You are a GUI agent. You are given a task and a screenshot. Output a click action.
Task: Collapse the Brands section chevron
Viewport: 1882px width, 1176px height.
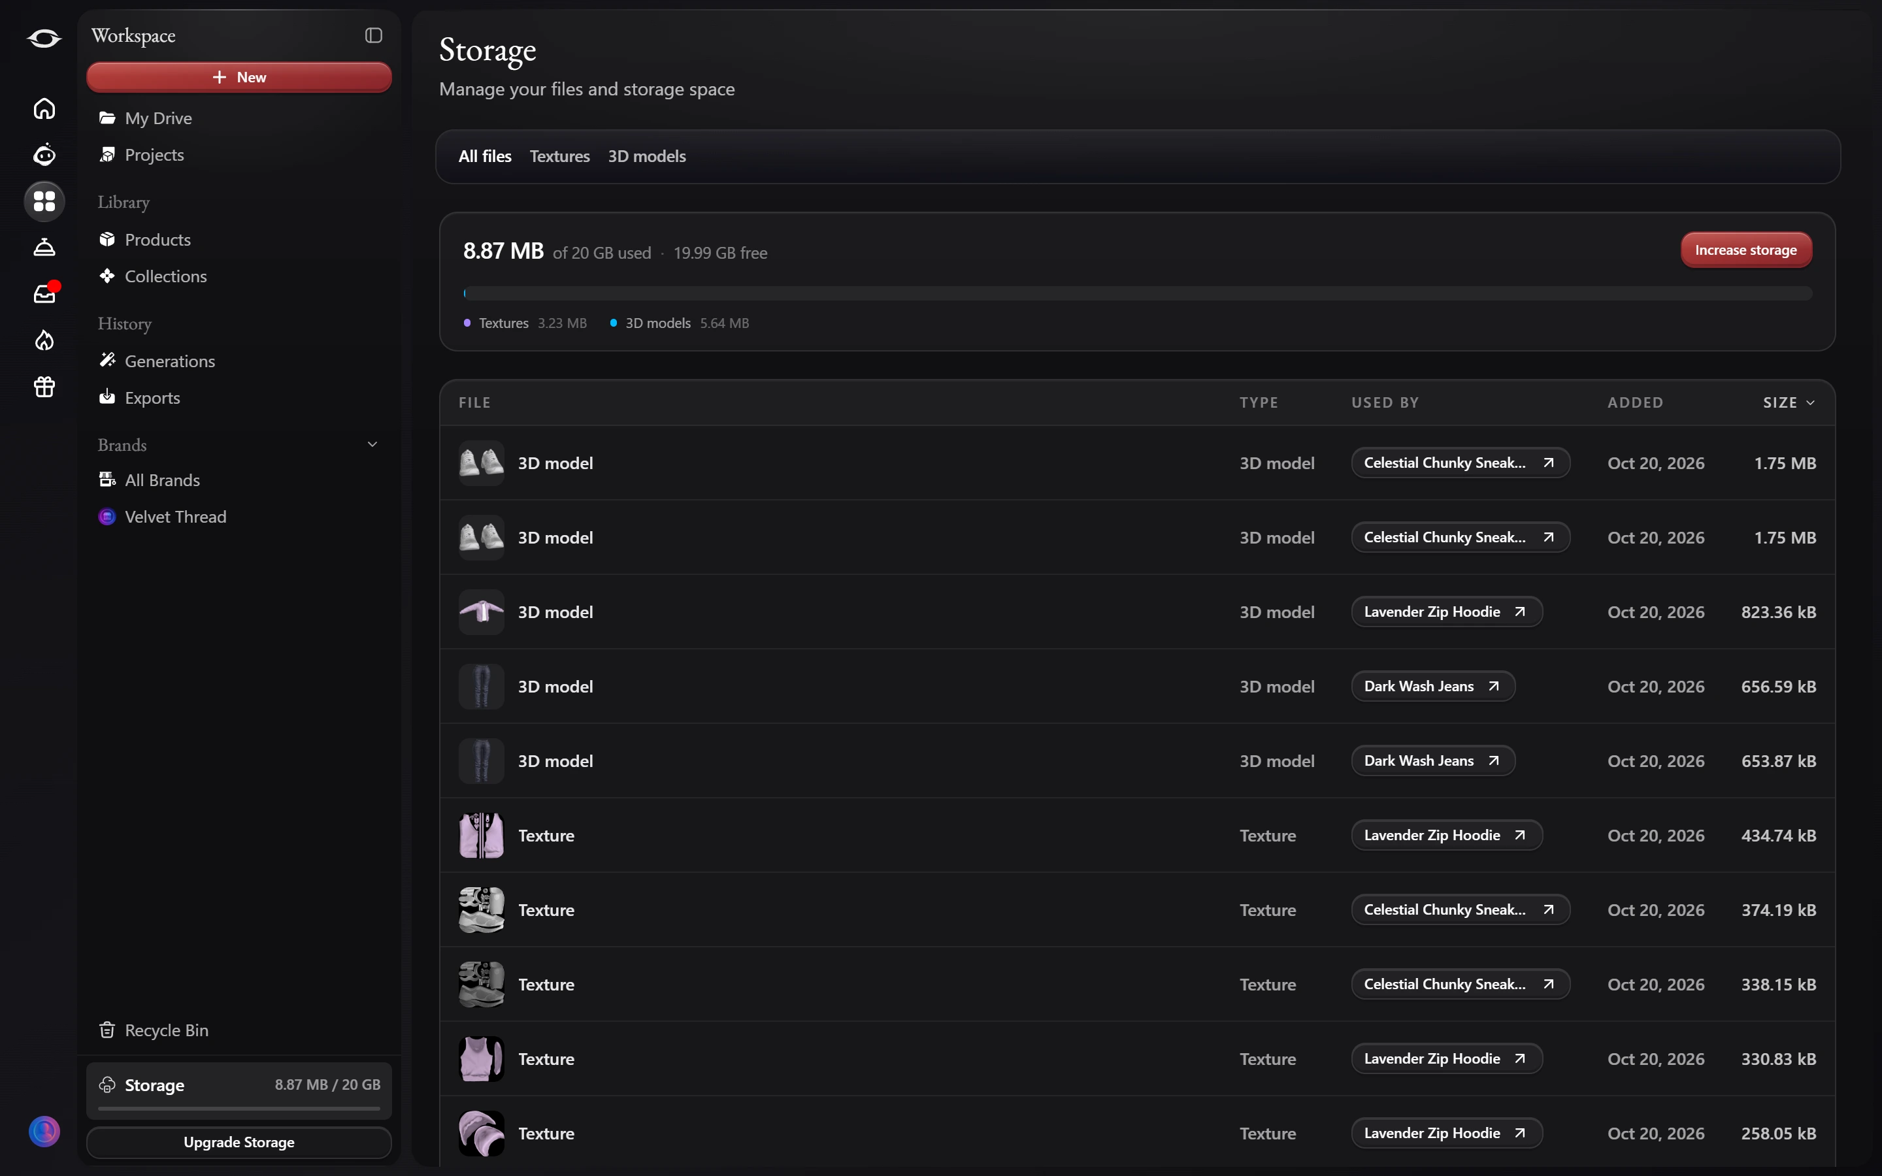372,444
